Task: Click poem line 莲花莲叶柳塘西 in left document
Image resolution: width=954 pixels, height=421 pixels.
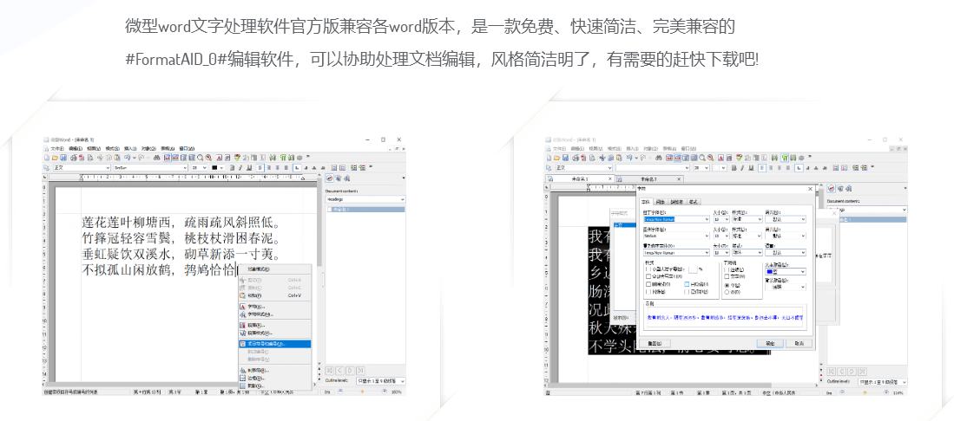Action: tap(128, 221)
